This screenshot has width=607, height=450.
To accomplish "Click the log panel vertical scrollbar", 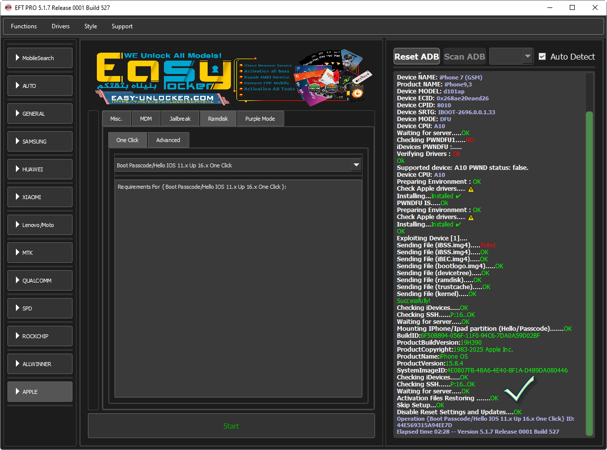I will [590, 273].
